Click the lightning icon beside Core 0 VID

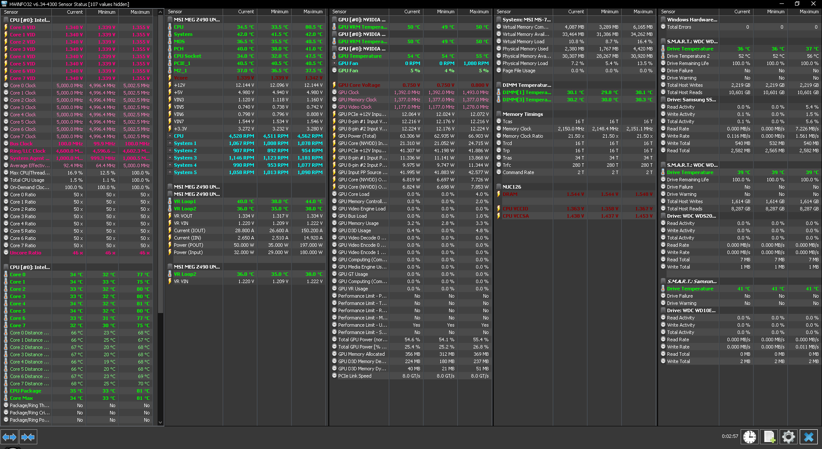[x=6, y=27]
